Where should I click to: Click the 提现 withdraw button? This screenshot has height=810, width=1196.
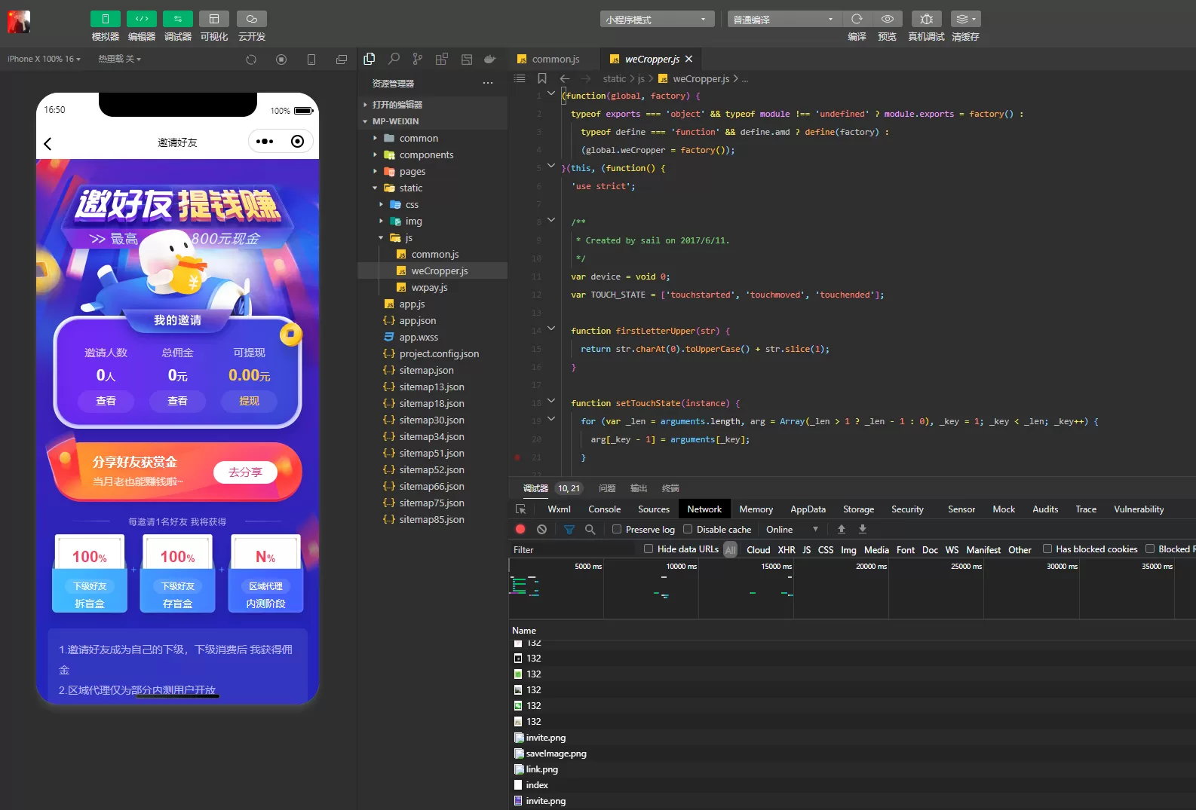(249, 401)
